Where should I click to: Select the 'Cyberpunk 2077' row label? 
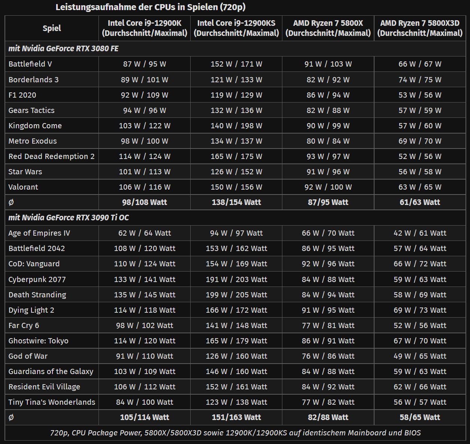(37, 279)
